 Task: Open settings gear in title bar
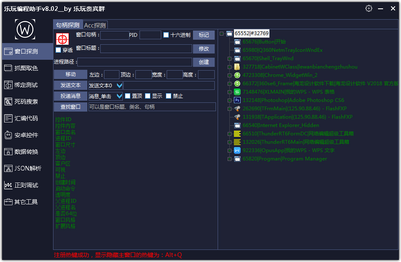pyautogui.click(x=368, y=8)
